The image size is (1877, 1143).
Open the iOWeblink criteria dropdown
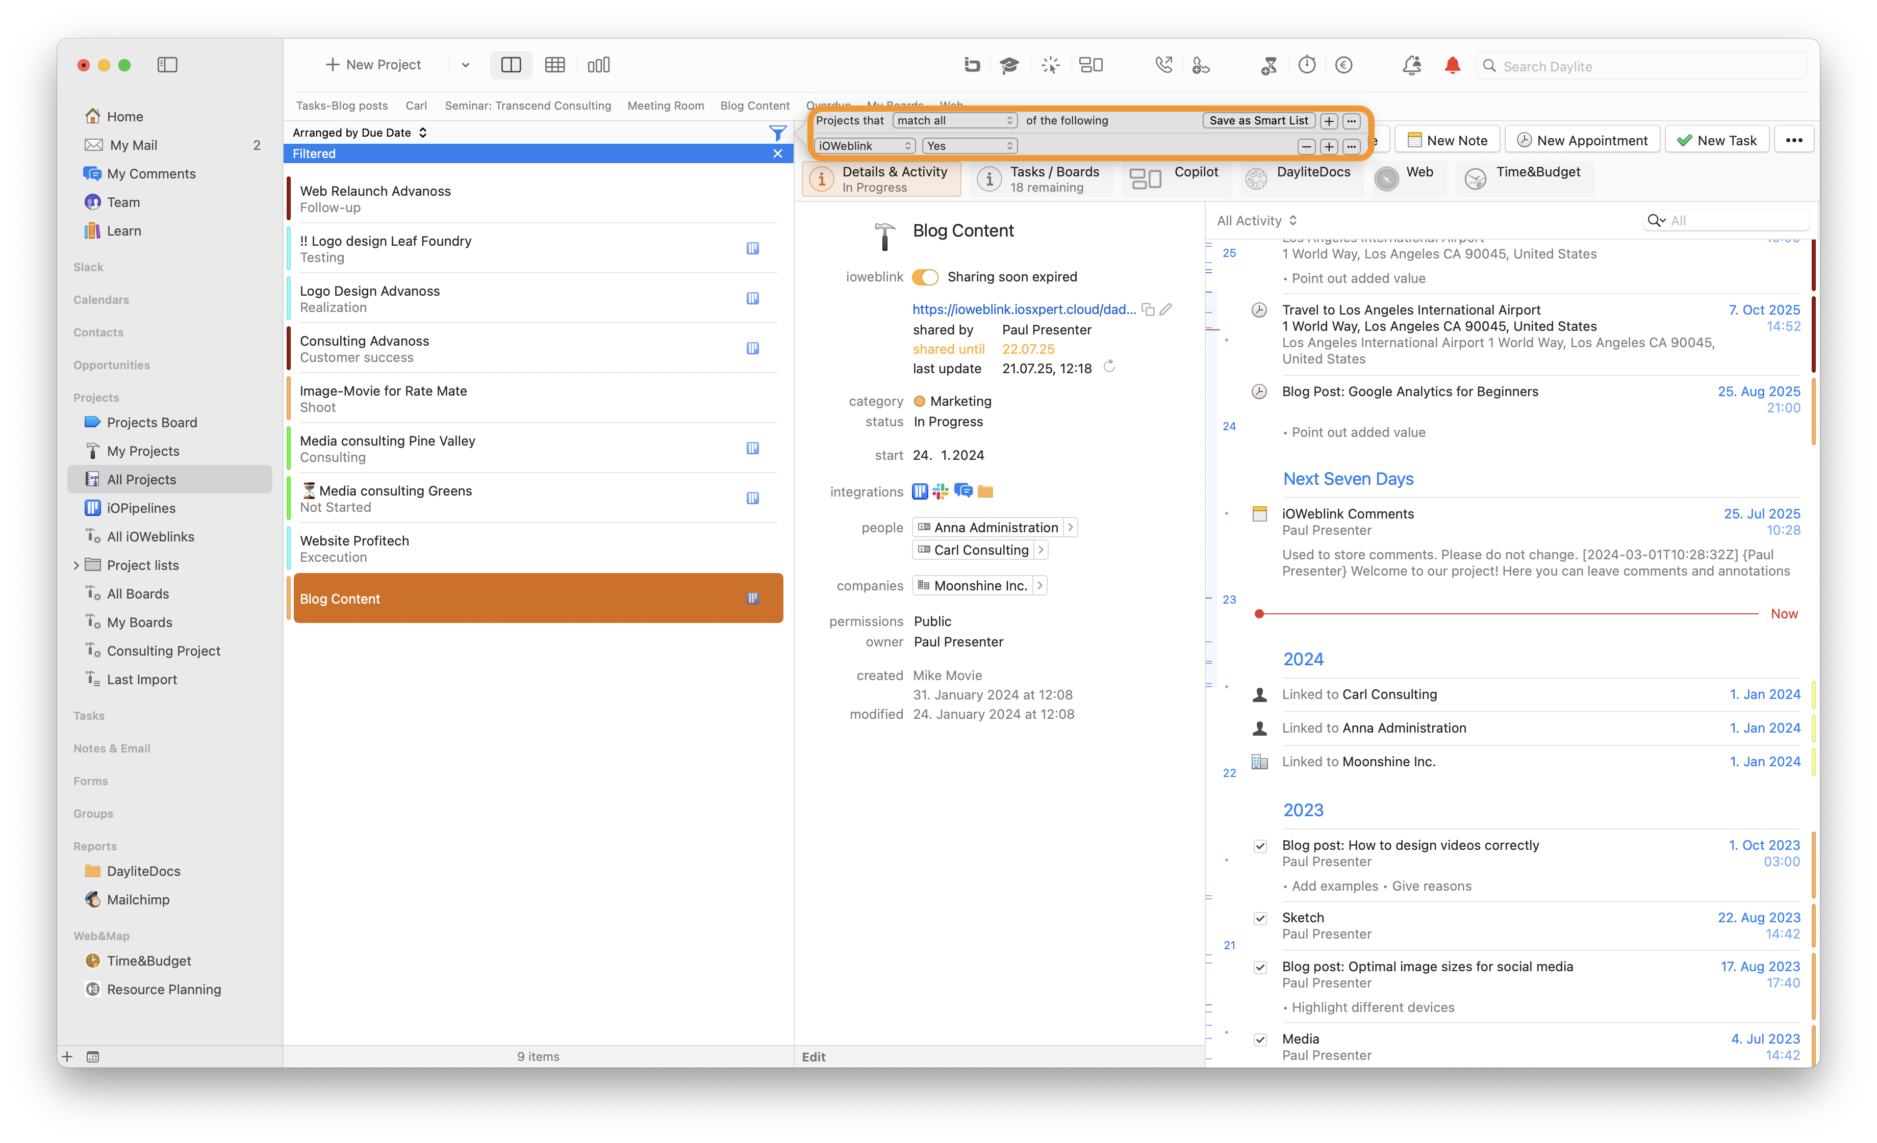(865, 145)
